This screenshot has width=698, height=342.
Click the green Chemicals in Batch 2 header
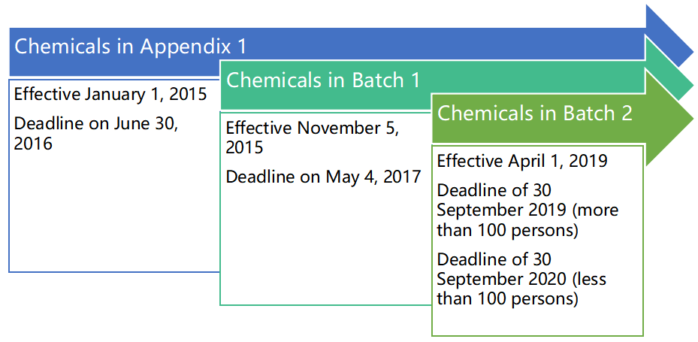tap(535, 113)
